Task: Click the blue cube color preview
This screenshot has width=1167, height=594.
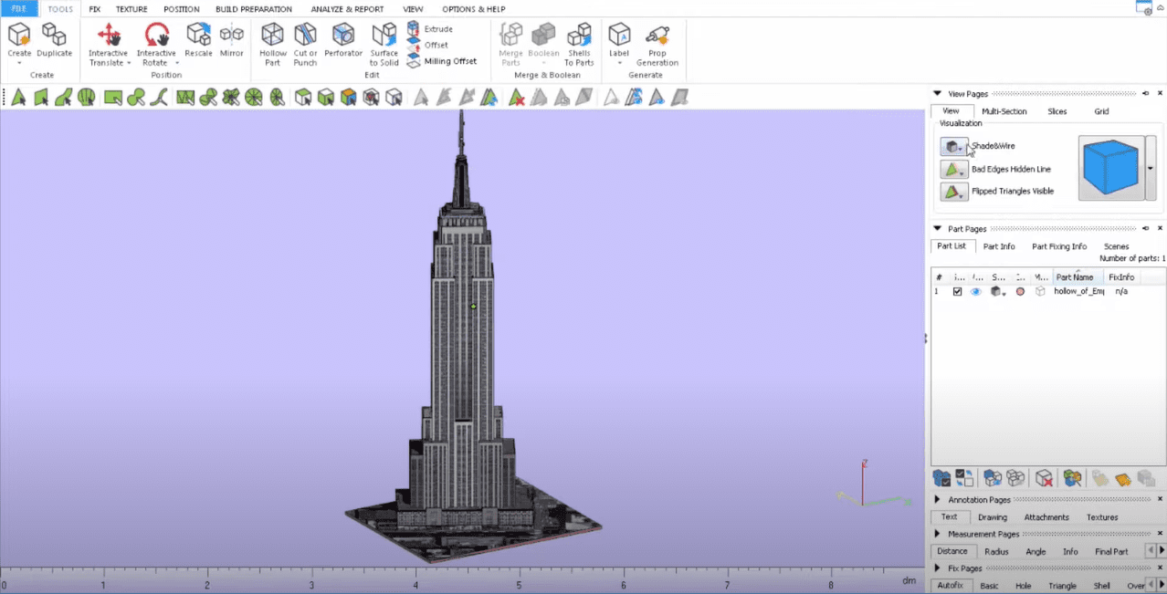Action: click(1110, 168)
